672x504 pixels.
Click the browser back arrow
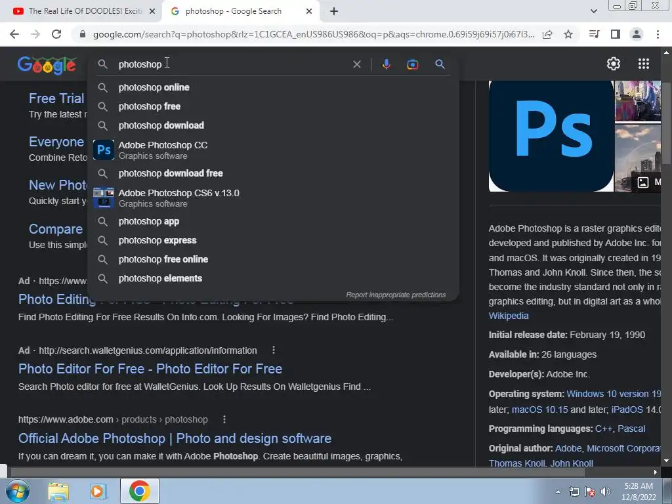click(14, 34)
